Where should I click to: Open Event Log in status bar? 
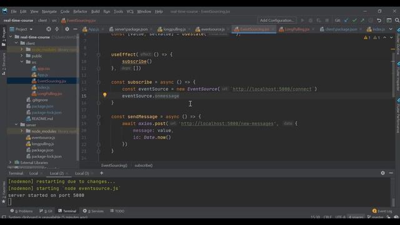(x=382, y=211)
